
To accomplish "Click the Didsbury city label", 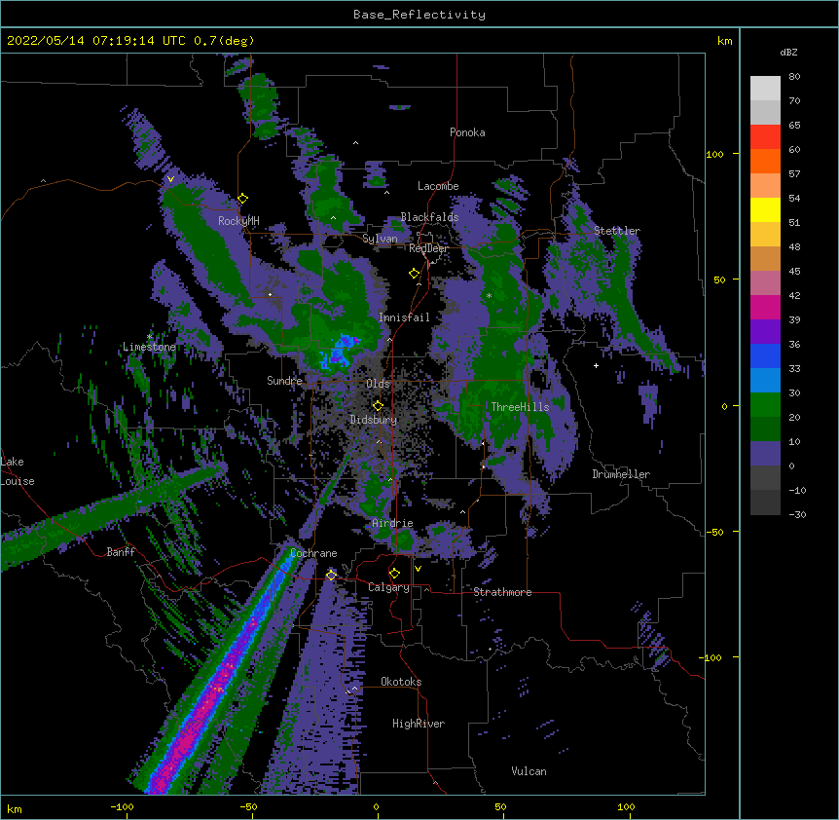I will coord(374,420).
